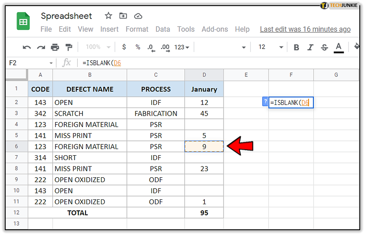The image size is (365, 235).
Task: Click the code 342 cell
Action: 40,114
